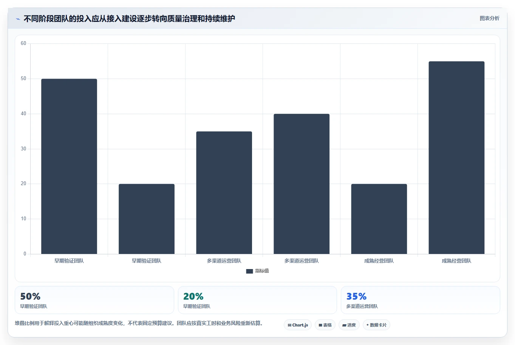Image resolution: width=515 pixels, height=345 pixels.
Task: Click the 35% 多渠道运营团队 stat card
Action: (x=421, y=300)
